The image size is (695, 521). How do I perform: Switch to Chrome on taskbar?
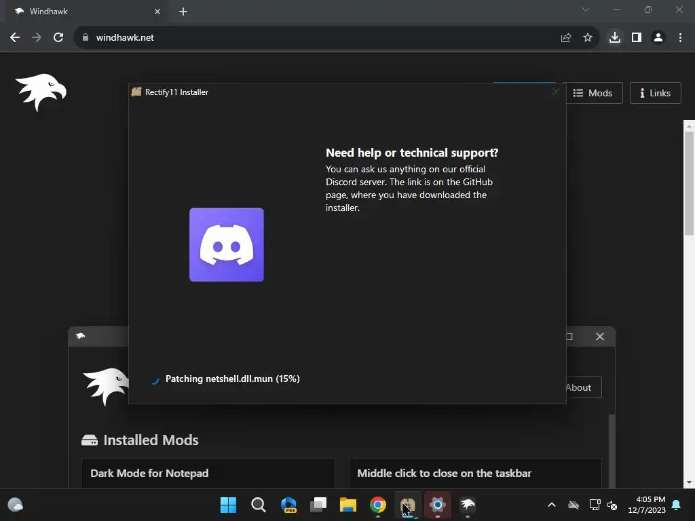tap(378, 505)
